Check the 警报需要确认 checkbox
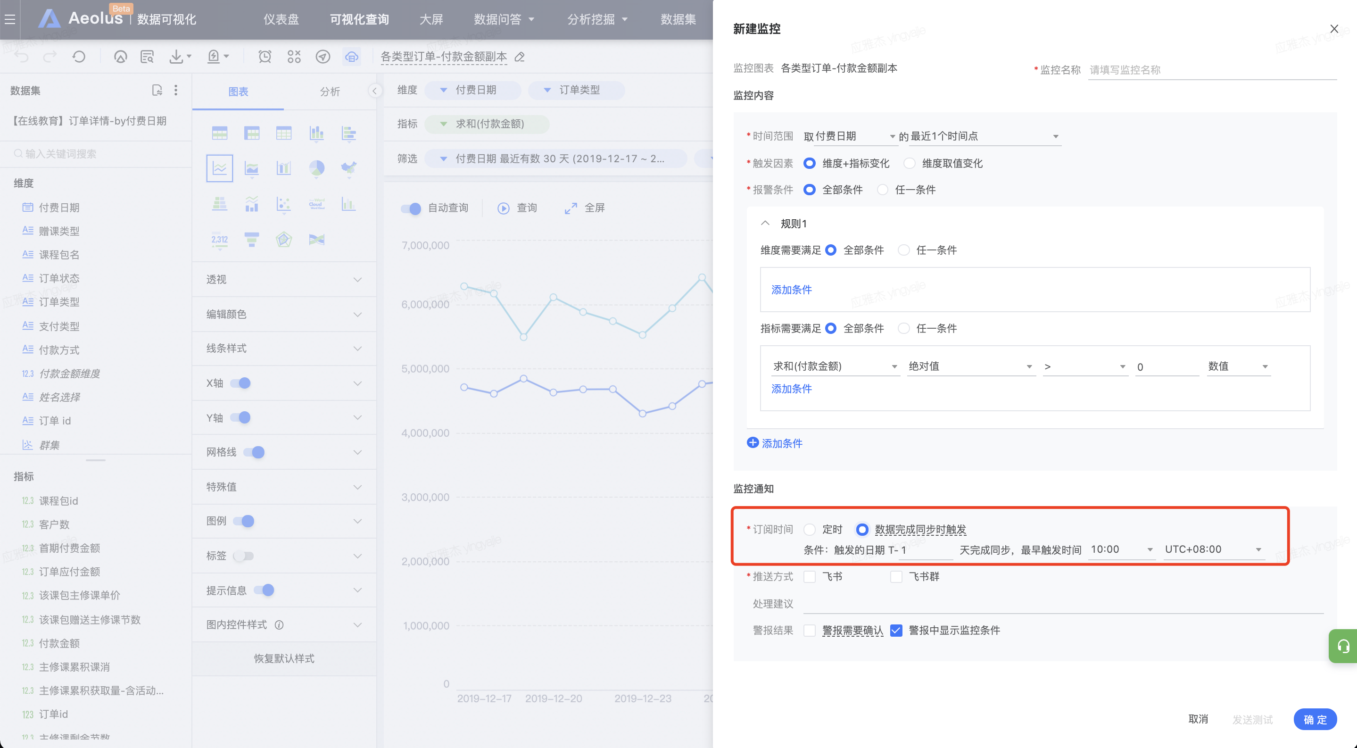This screenshot has height=748, width=1357. (x=810, y=631)
